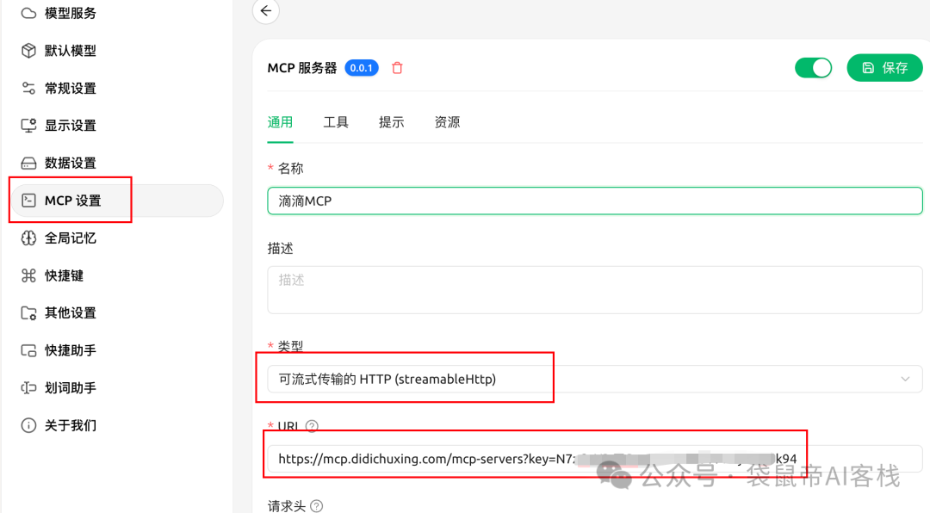Click the folder-gear icon beside 其他设置
Screen dimensions: 930x513
point(28,312)
